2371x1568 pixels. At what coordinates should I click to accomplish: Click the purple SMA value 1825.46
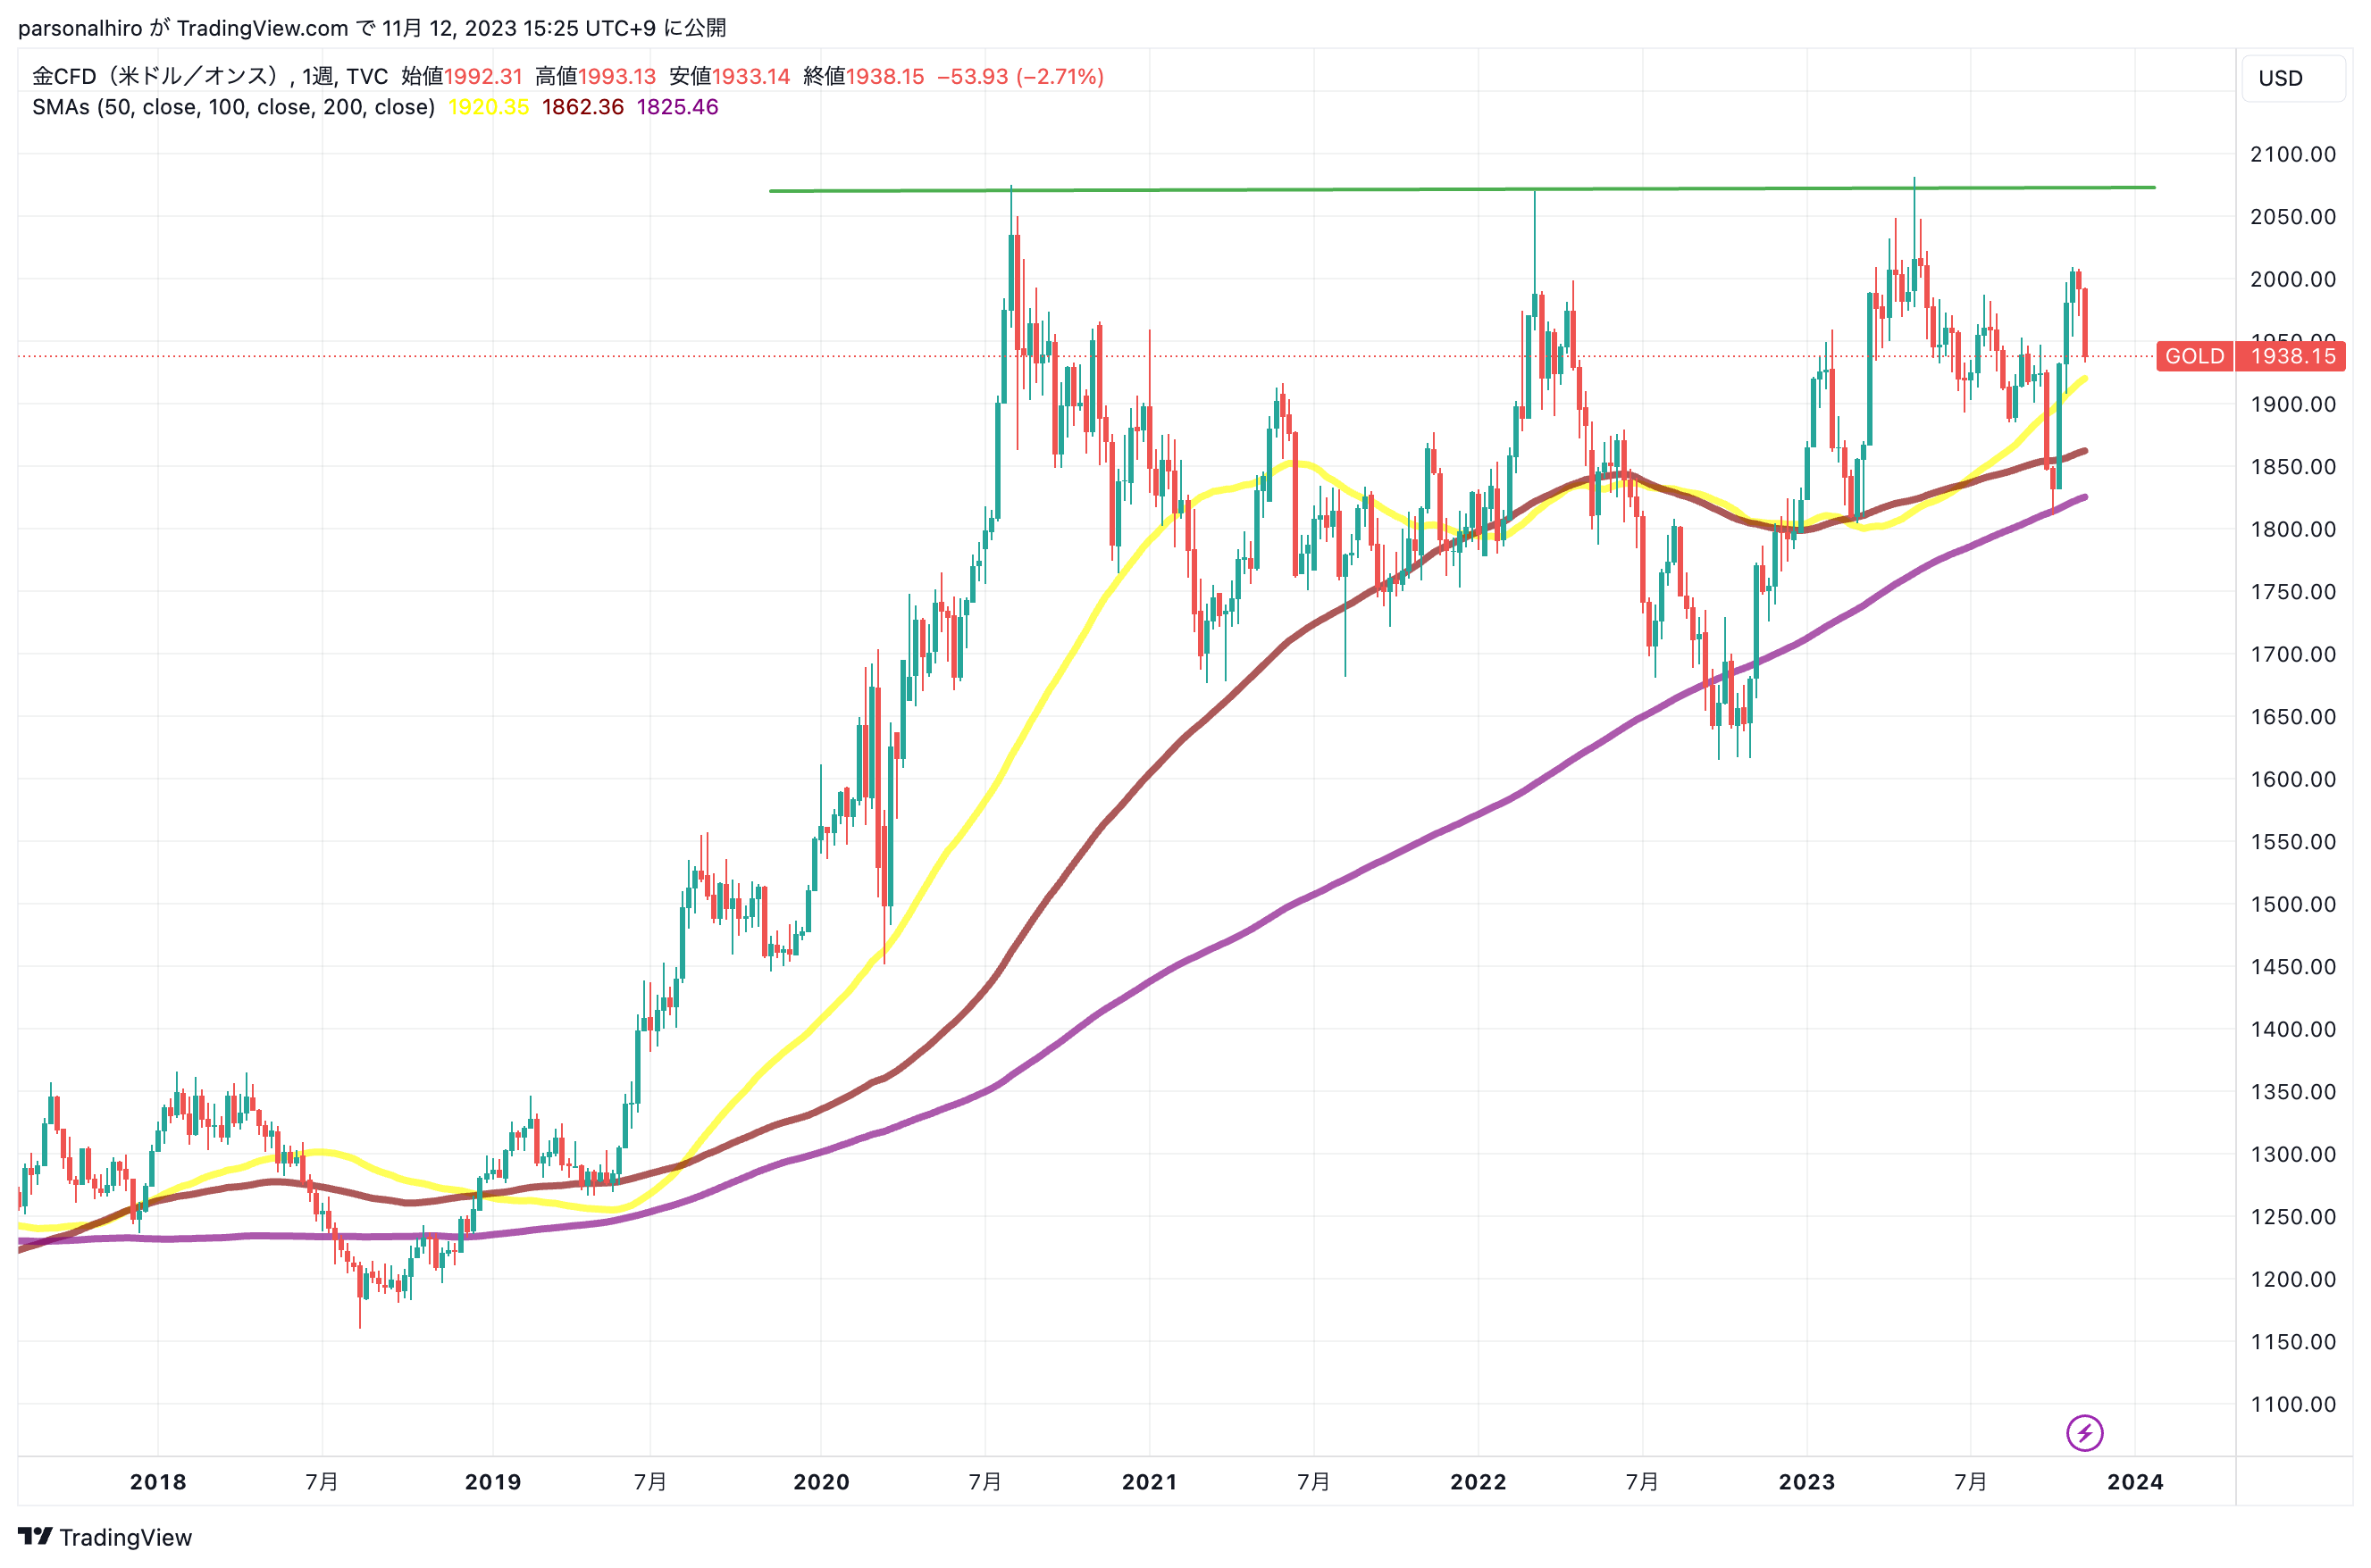click(x=677, y=107)
